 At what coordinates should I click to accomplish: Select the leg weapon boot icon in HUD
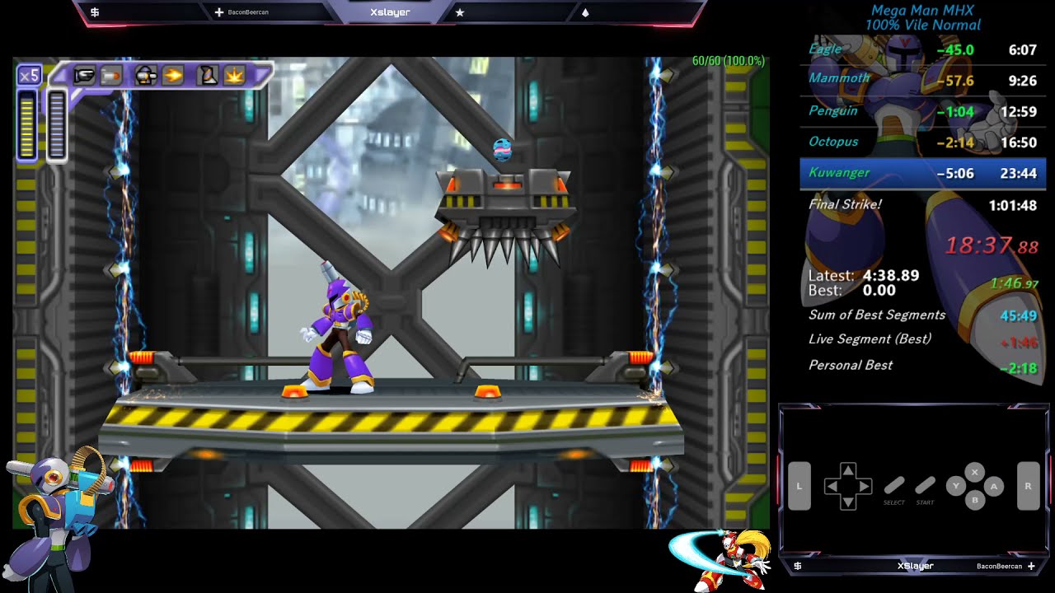tap(209, 76)
